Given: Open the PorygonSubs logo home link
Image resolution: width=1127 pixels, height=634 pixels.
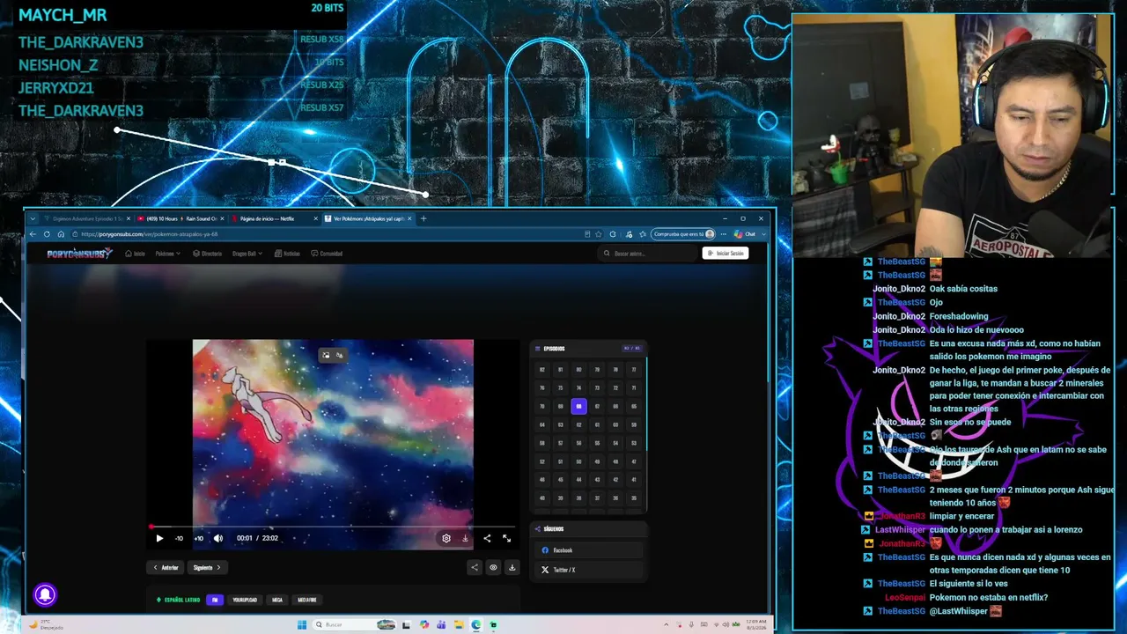Looking at the screenshot, I should pyautogui.click(x=79, y=254).
